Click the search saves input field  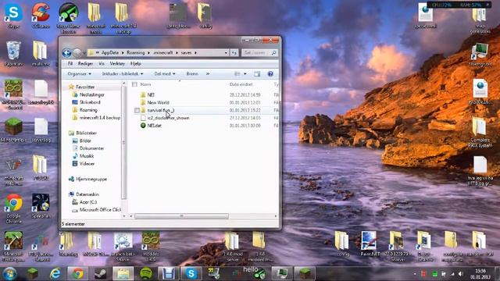[x=259, y=53]
